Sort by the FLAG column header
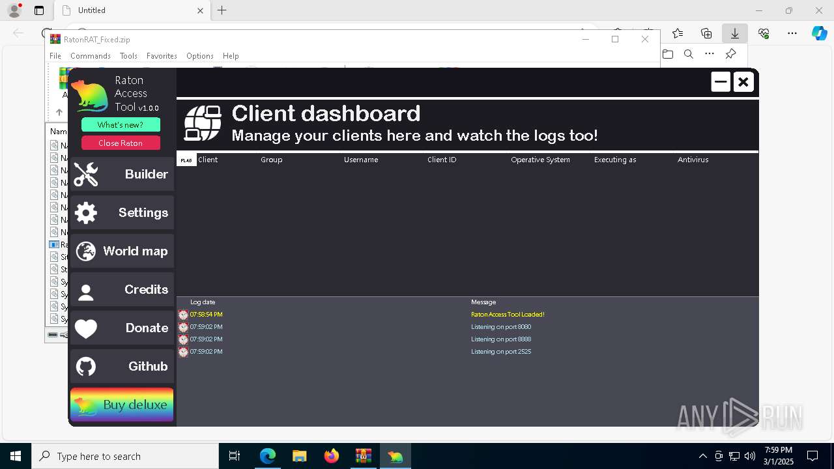Screen dimensions: 834x469 pyautogui.click(x=186, y=160)
